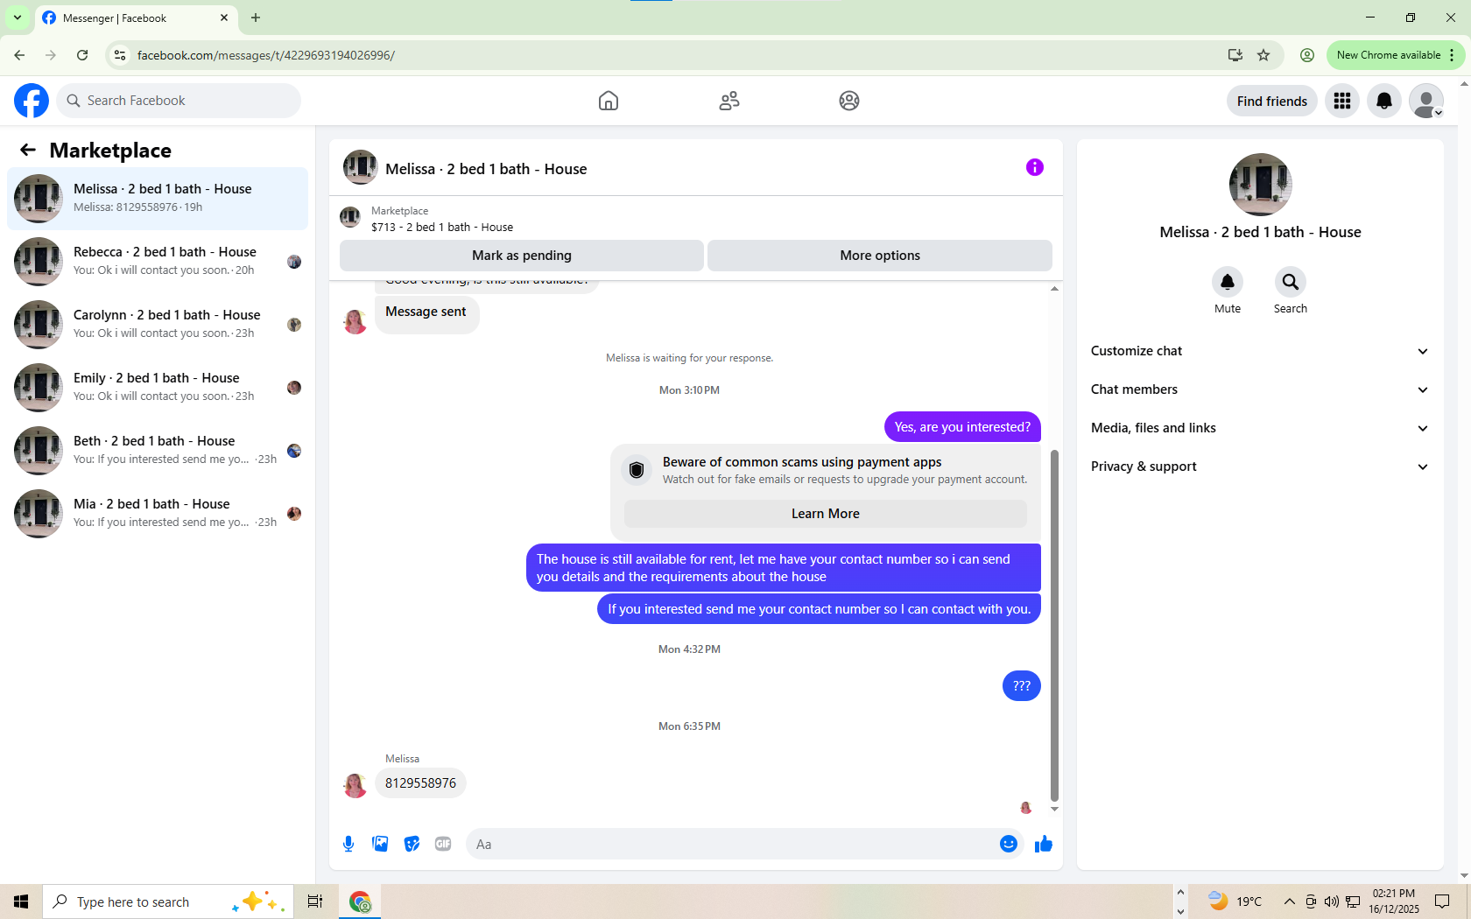Open the $713 2 bed 1 bath listing link
This screenshot has height=919, width=1471.
(442, 227)
